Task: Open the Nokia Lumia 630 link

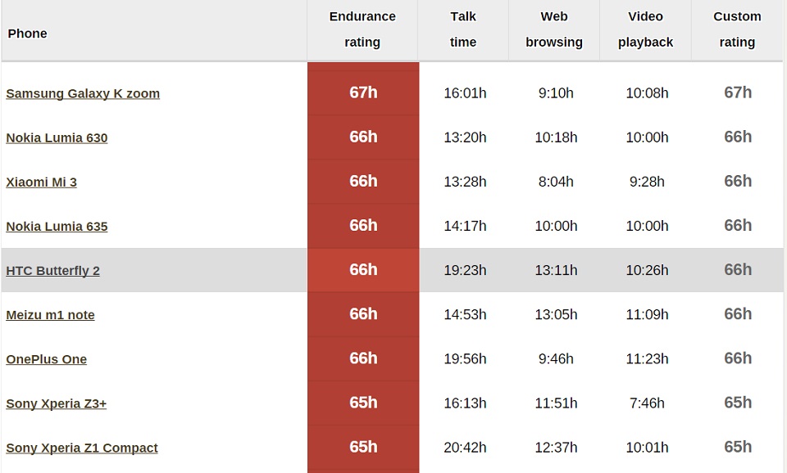Action: [x=57, y=137]
